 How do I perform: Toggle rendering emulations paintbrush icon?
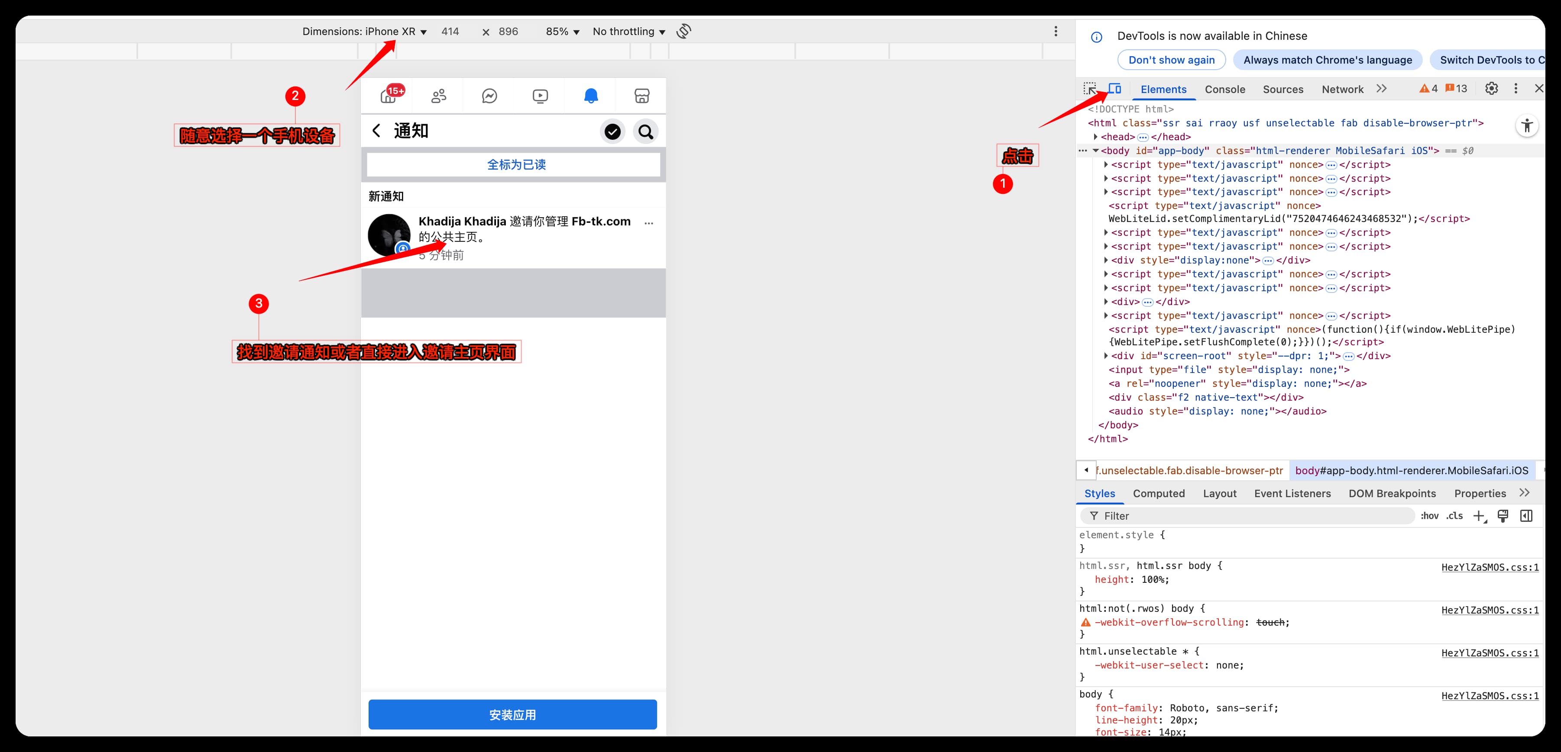1503,516
